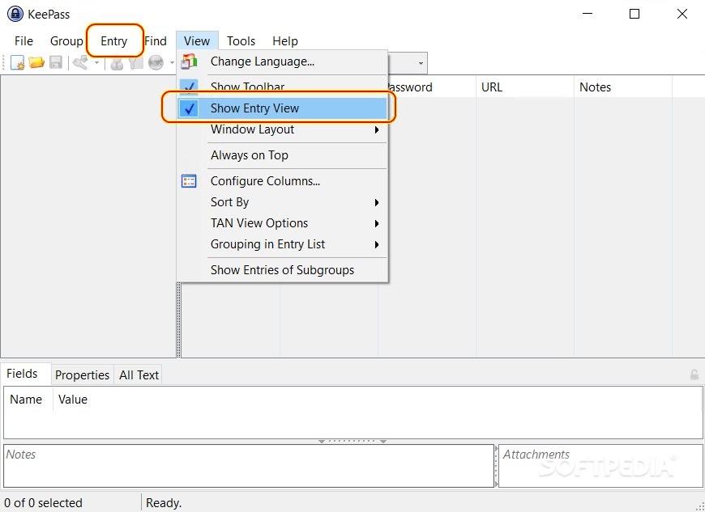Image resolution: width=705 pixels, height=512 pixels.
Task: Click the Notes column header
Action: point(623,87)
